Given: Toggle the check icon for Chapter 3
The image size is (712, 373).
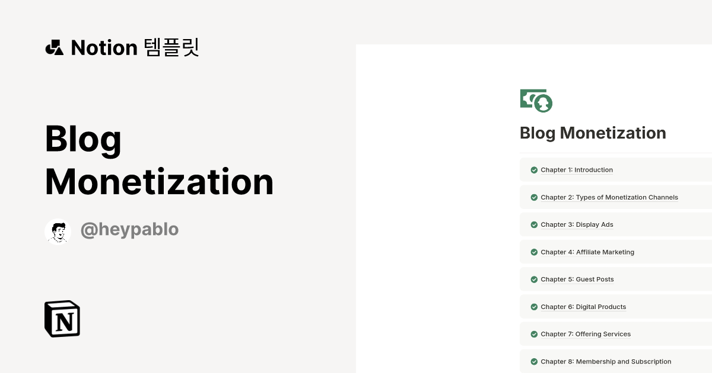Looking at the screenshot, I should point(534,225).
